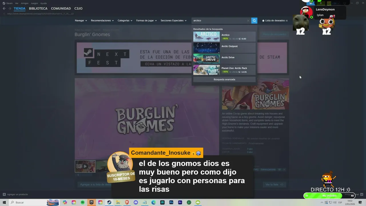Expand the Categorías dropdown
Screen dimensions: 366x206
(x=125, y=21)
